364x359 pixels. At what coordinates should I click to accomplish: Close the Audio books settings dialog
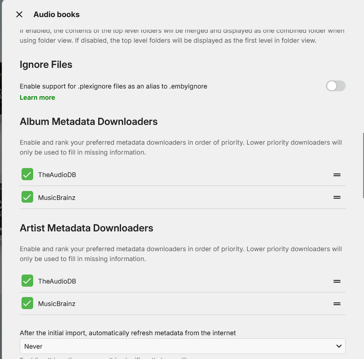19,14
